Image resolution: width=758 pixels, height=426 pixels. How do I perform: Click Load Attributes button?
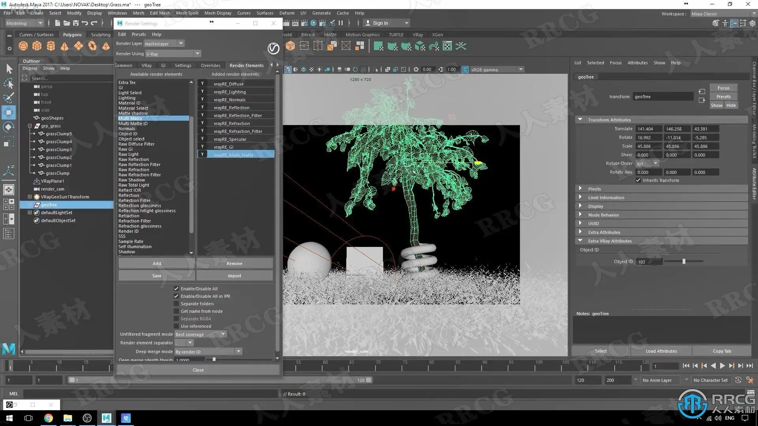(661, 351)
